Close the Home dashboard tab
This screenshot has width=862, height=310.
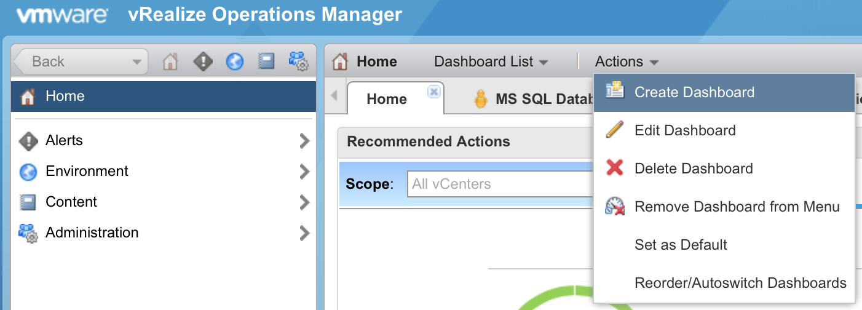click(x=433, y=92)
